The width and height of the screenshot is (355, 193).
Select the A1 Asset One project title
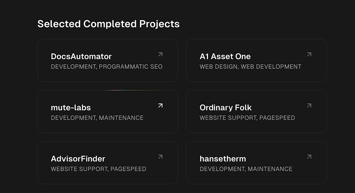coord(225,56)
